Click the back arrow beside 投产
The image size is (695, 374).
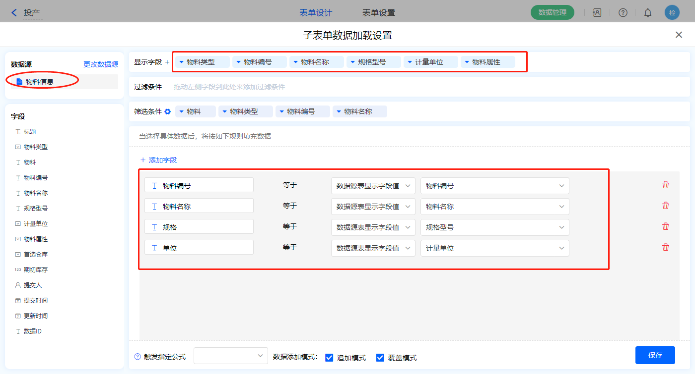pyautogui.click(x=14, y=13)
